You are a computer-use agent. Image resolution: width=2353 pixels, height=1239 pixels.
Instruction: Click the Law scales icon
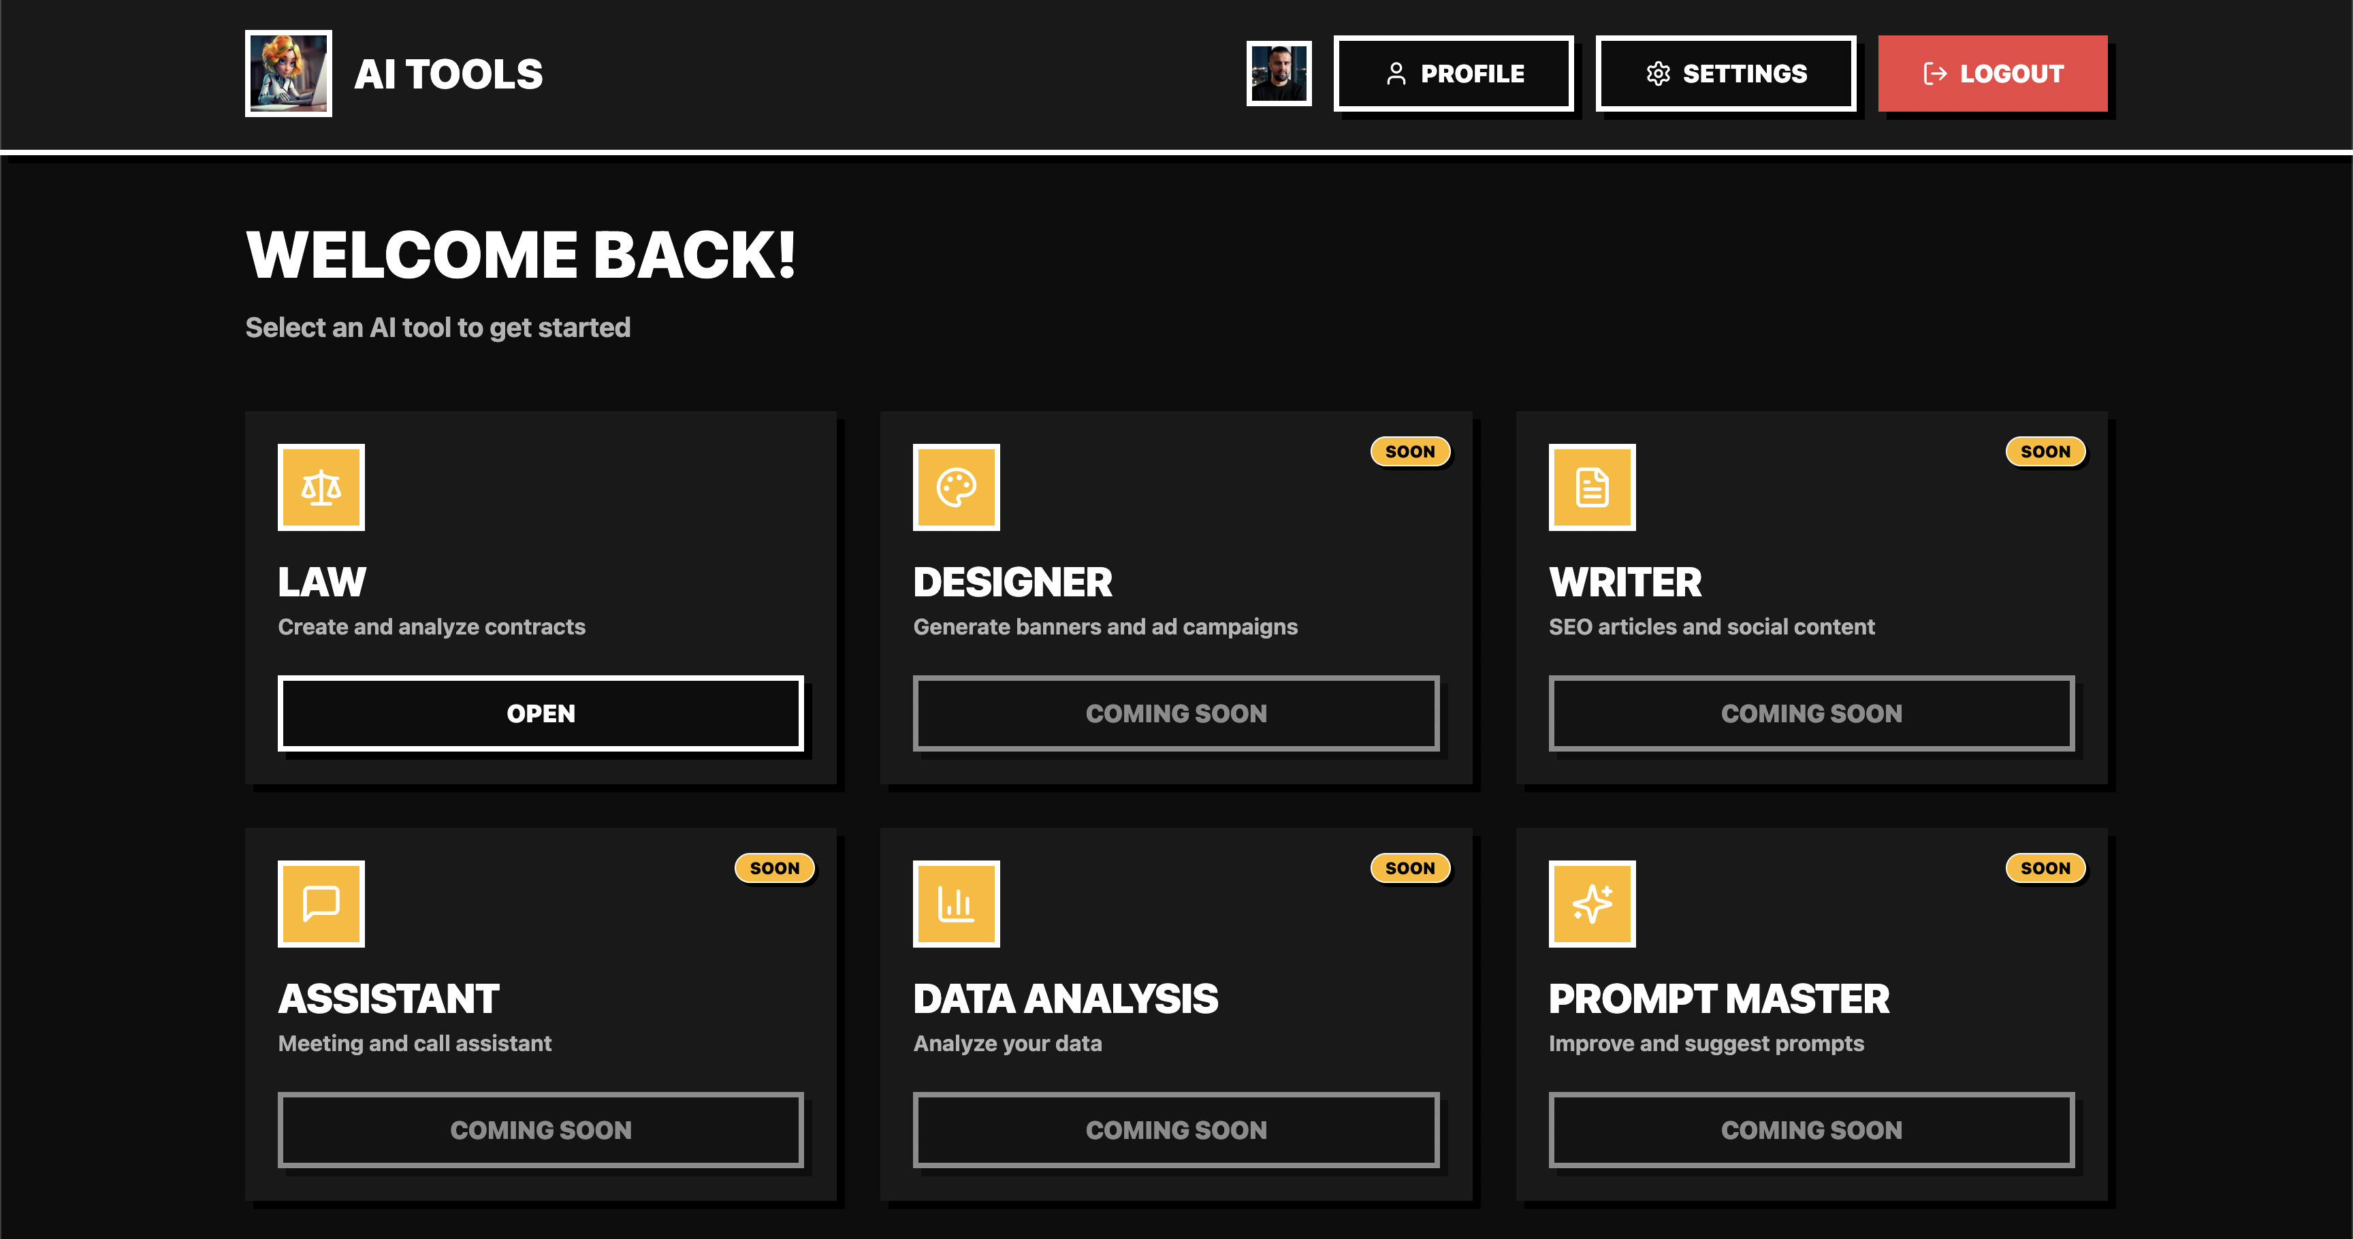321,487
